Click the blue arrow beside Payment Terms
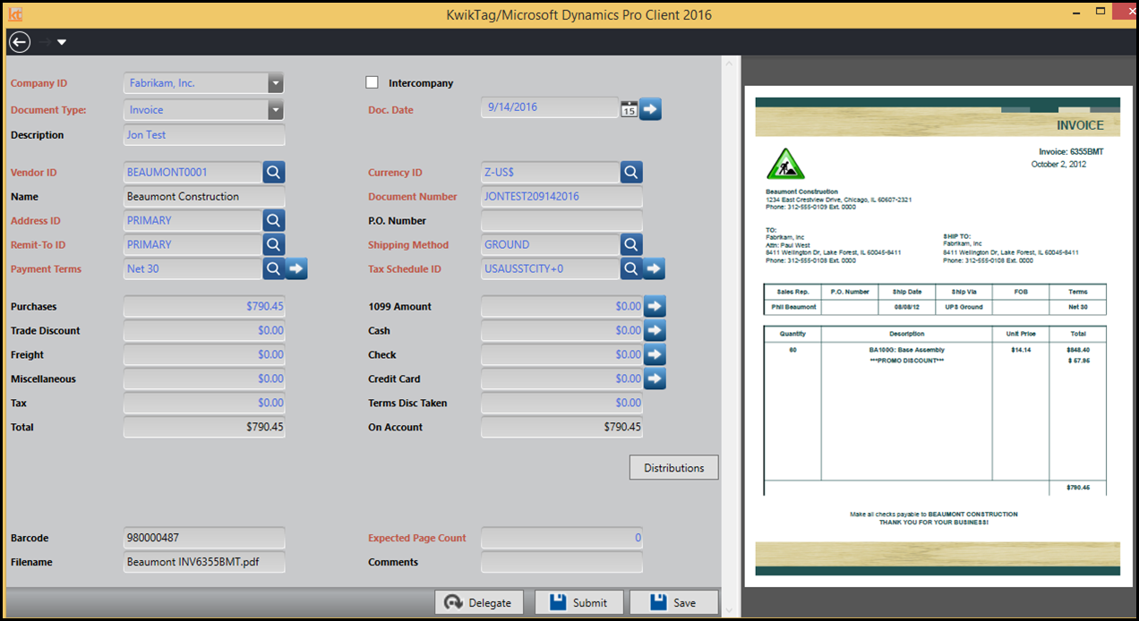Screen dimensions: 1139x621 296,268
